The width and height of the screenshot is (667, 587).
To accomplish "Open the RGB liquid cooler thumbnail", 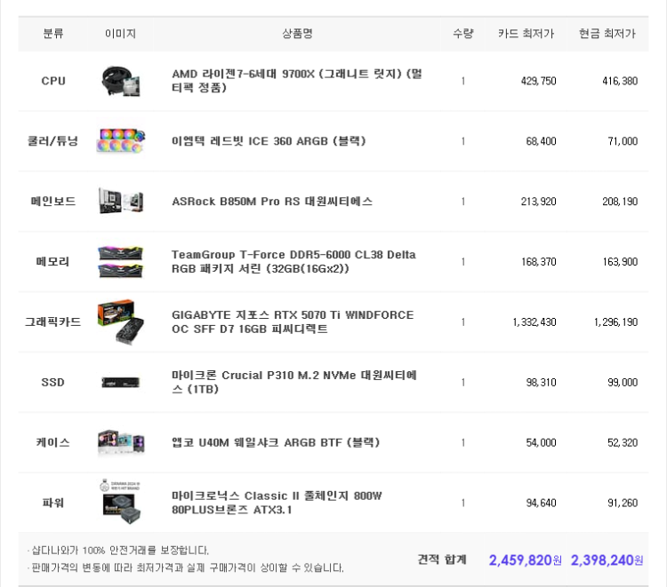I will tap(120, 141).
